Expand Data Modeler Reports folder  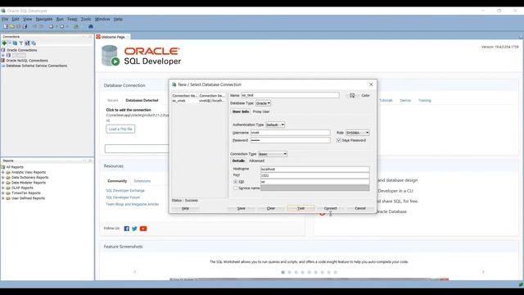[x=3, y=183]
